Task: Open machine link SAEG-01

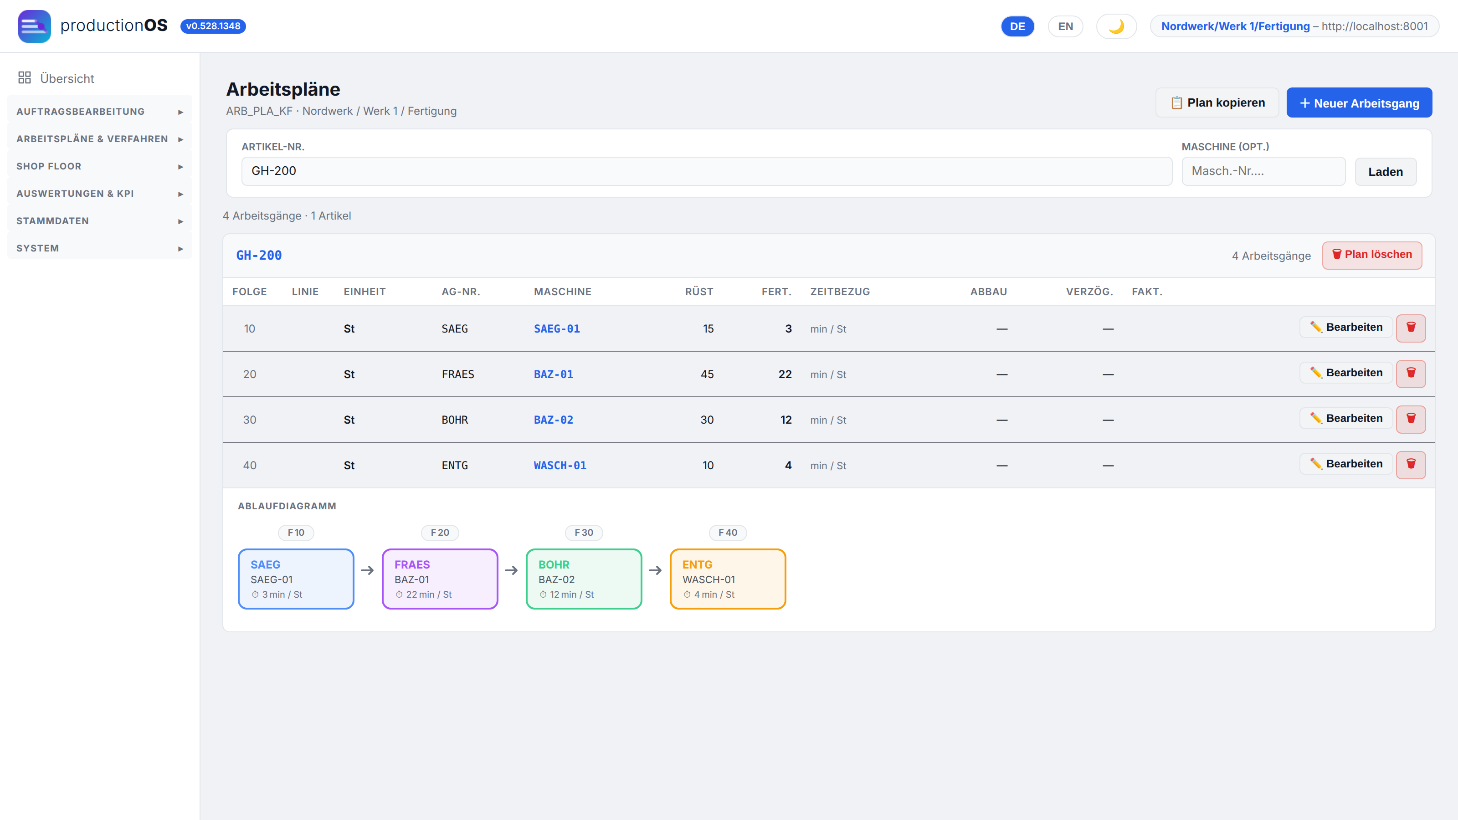Action: coord(556,329)
